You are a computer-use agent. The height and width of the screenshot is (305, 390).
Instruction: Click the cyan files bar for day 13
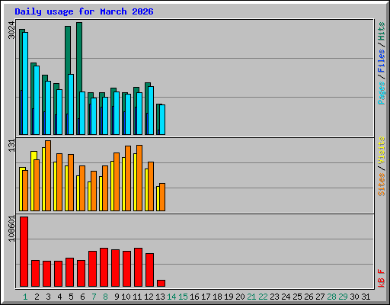[162, 120]
